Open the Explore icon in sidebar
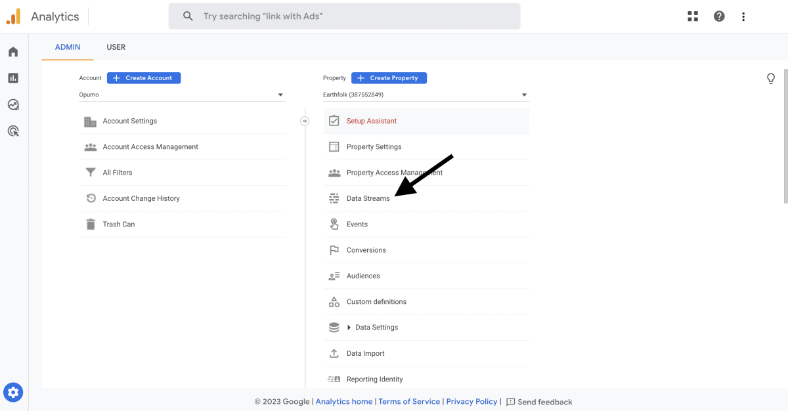The width and height of the screenshot is (788, 411). coord(13,104)
